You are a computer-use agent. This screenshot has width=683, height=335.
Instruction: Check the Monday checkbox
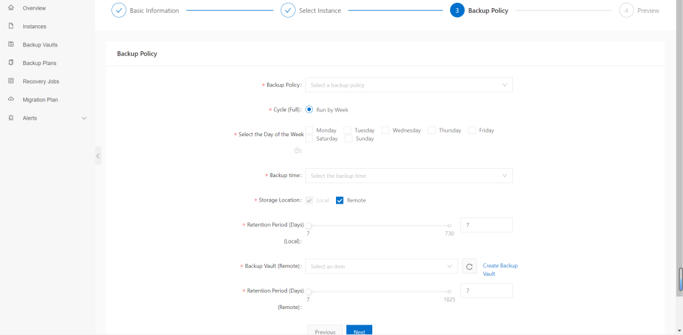(x=309, y=130)
